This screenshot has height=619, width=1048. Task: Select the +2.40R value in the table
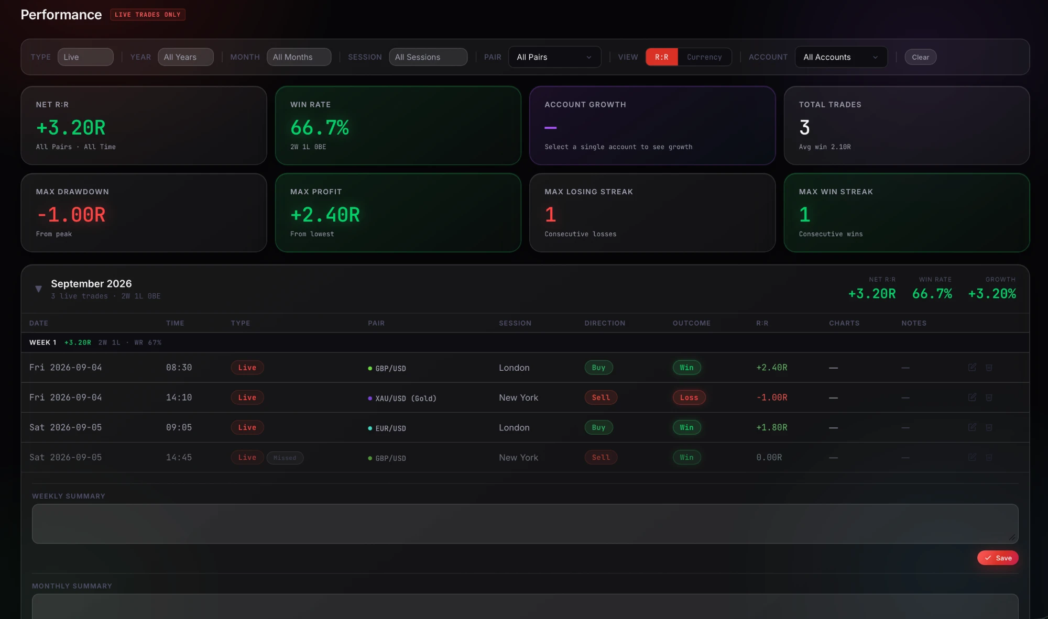(x=771, y=368)
